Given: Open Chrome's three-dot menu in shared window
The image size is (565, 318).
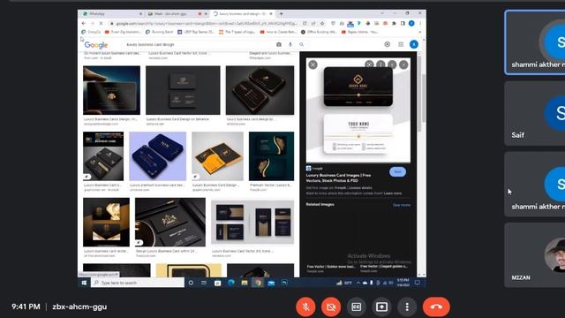Looking at the screenshot, I should click(x=420, y=24).
